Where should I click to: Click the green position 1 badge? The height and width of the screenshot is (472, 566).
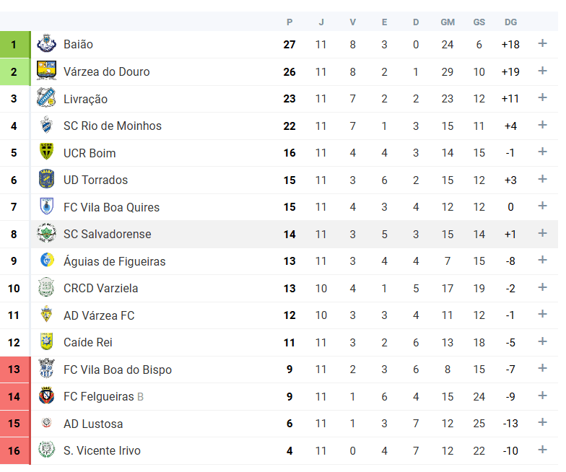(x=14, y=44)
